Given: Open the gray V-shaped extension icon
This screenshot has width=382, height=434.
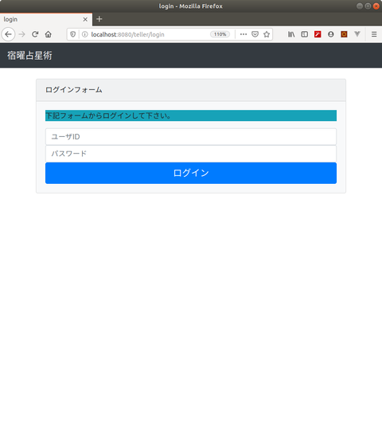Looking at the screenshot, I should pyautogui.click(x=357, y=34).
